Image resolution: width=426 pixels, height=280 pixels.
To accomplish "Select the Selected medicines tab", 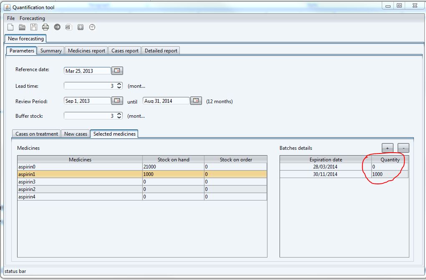I will pos(114,134).
